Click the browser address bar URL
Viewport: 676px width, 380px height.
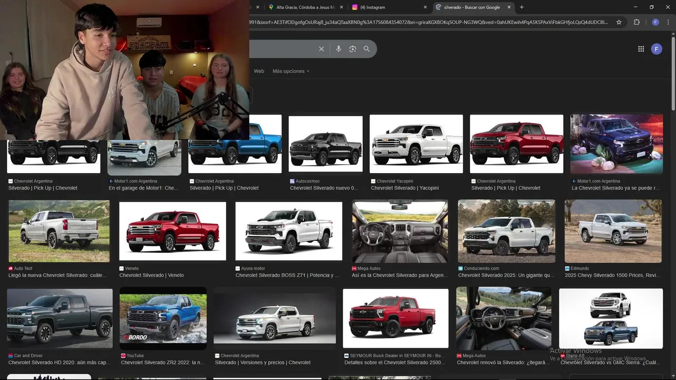429,22
